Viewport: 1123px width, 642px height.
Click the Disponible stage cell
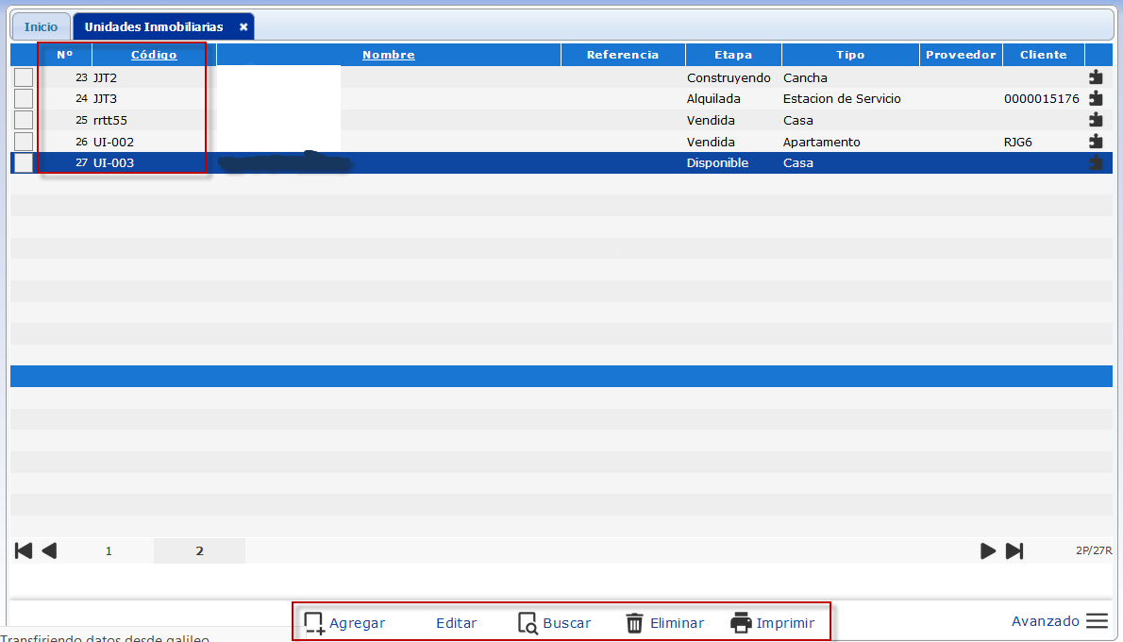click(717, 163)
